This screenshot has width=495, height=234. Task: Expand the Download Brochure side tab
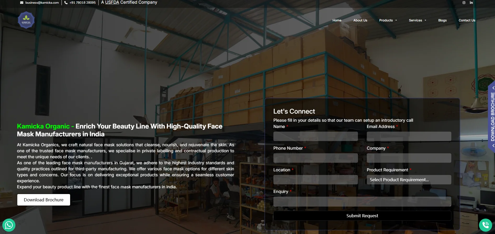coord(492,117)
